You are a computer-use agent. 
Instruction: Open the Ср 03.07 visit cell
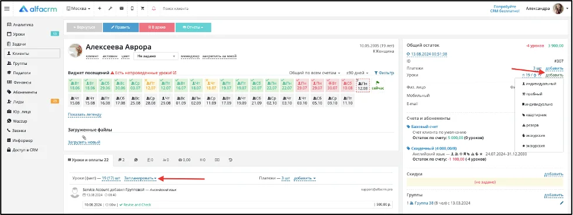click(135, 85)
